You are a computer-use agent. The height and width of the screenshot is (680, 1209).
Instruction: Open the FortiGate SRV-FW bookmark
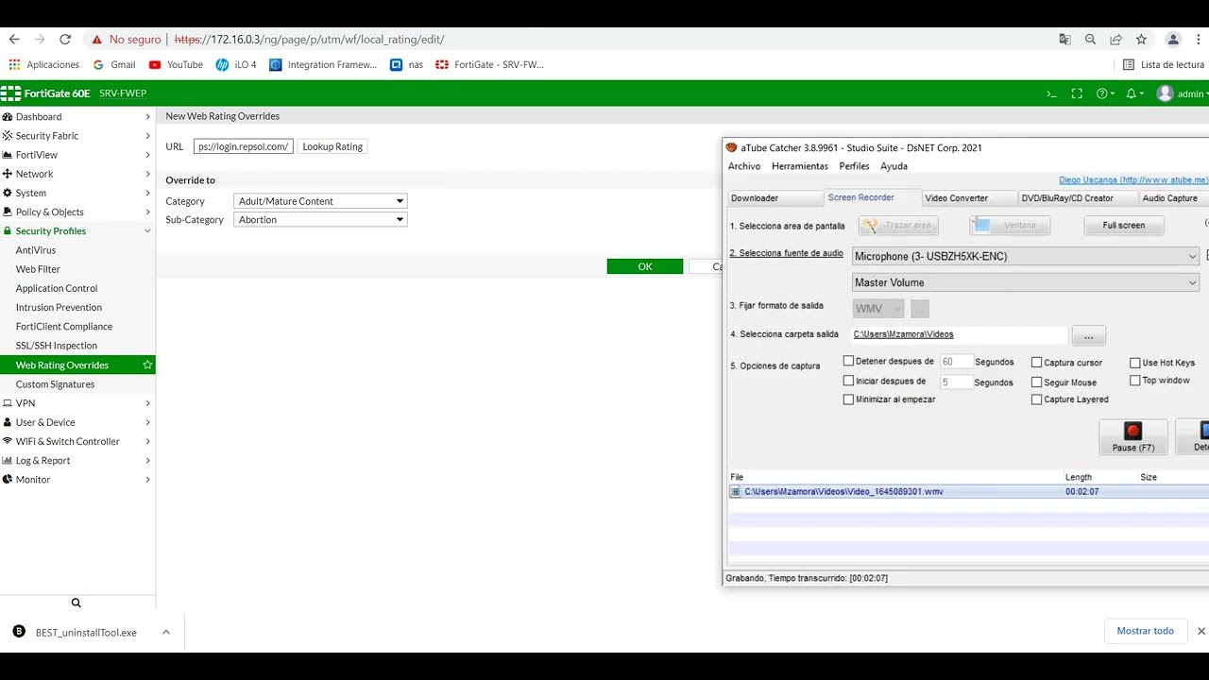489,65
